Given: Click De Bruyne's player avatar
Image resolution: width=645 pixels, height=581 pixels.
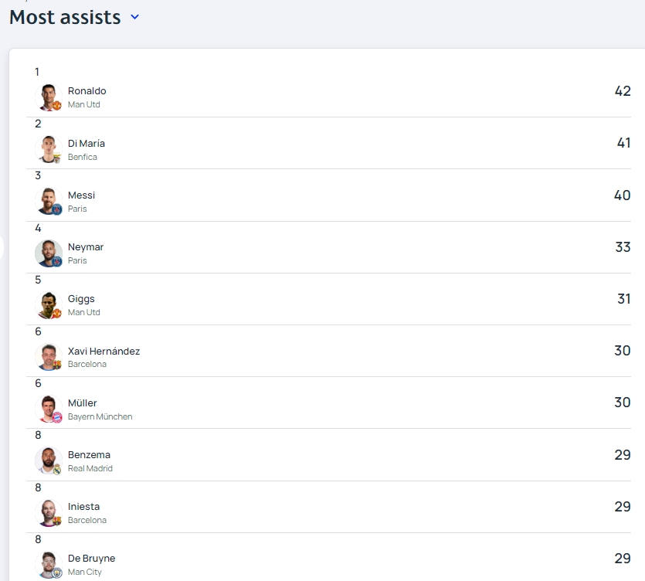Looking at the screenshot, I should [x=48, y=564].
